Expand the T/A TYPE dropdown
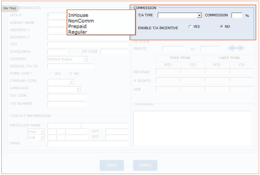Image resolution: width=260 pixels, height=175 pixels. click(x=199, y=16)
